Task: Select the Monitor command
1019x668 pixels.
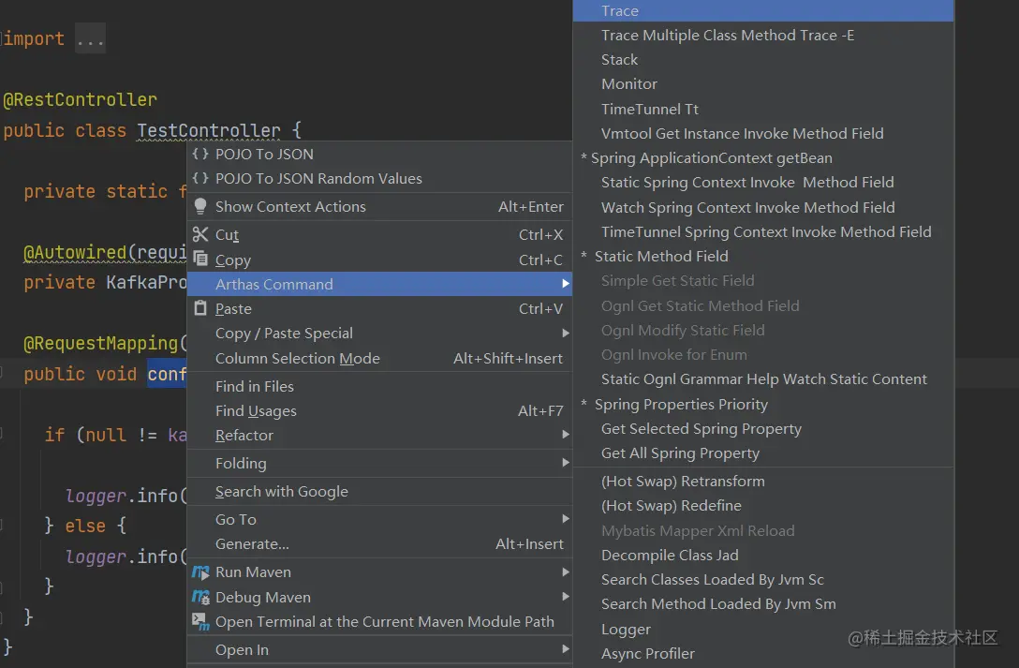Action: point(763,83)
